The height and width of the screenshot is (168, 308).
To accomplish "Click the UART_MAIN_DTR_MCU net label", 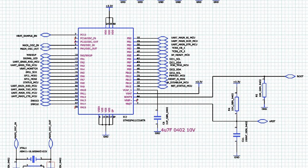I will click(x=184, y=45).
